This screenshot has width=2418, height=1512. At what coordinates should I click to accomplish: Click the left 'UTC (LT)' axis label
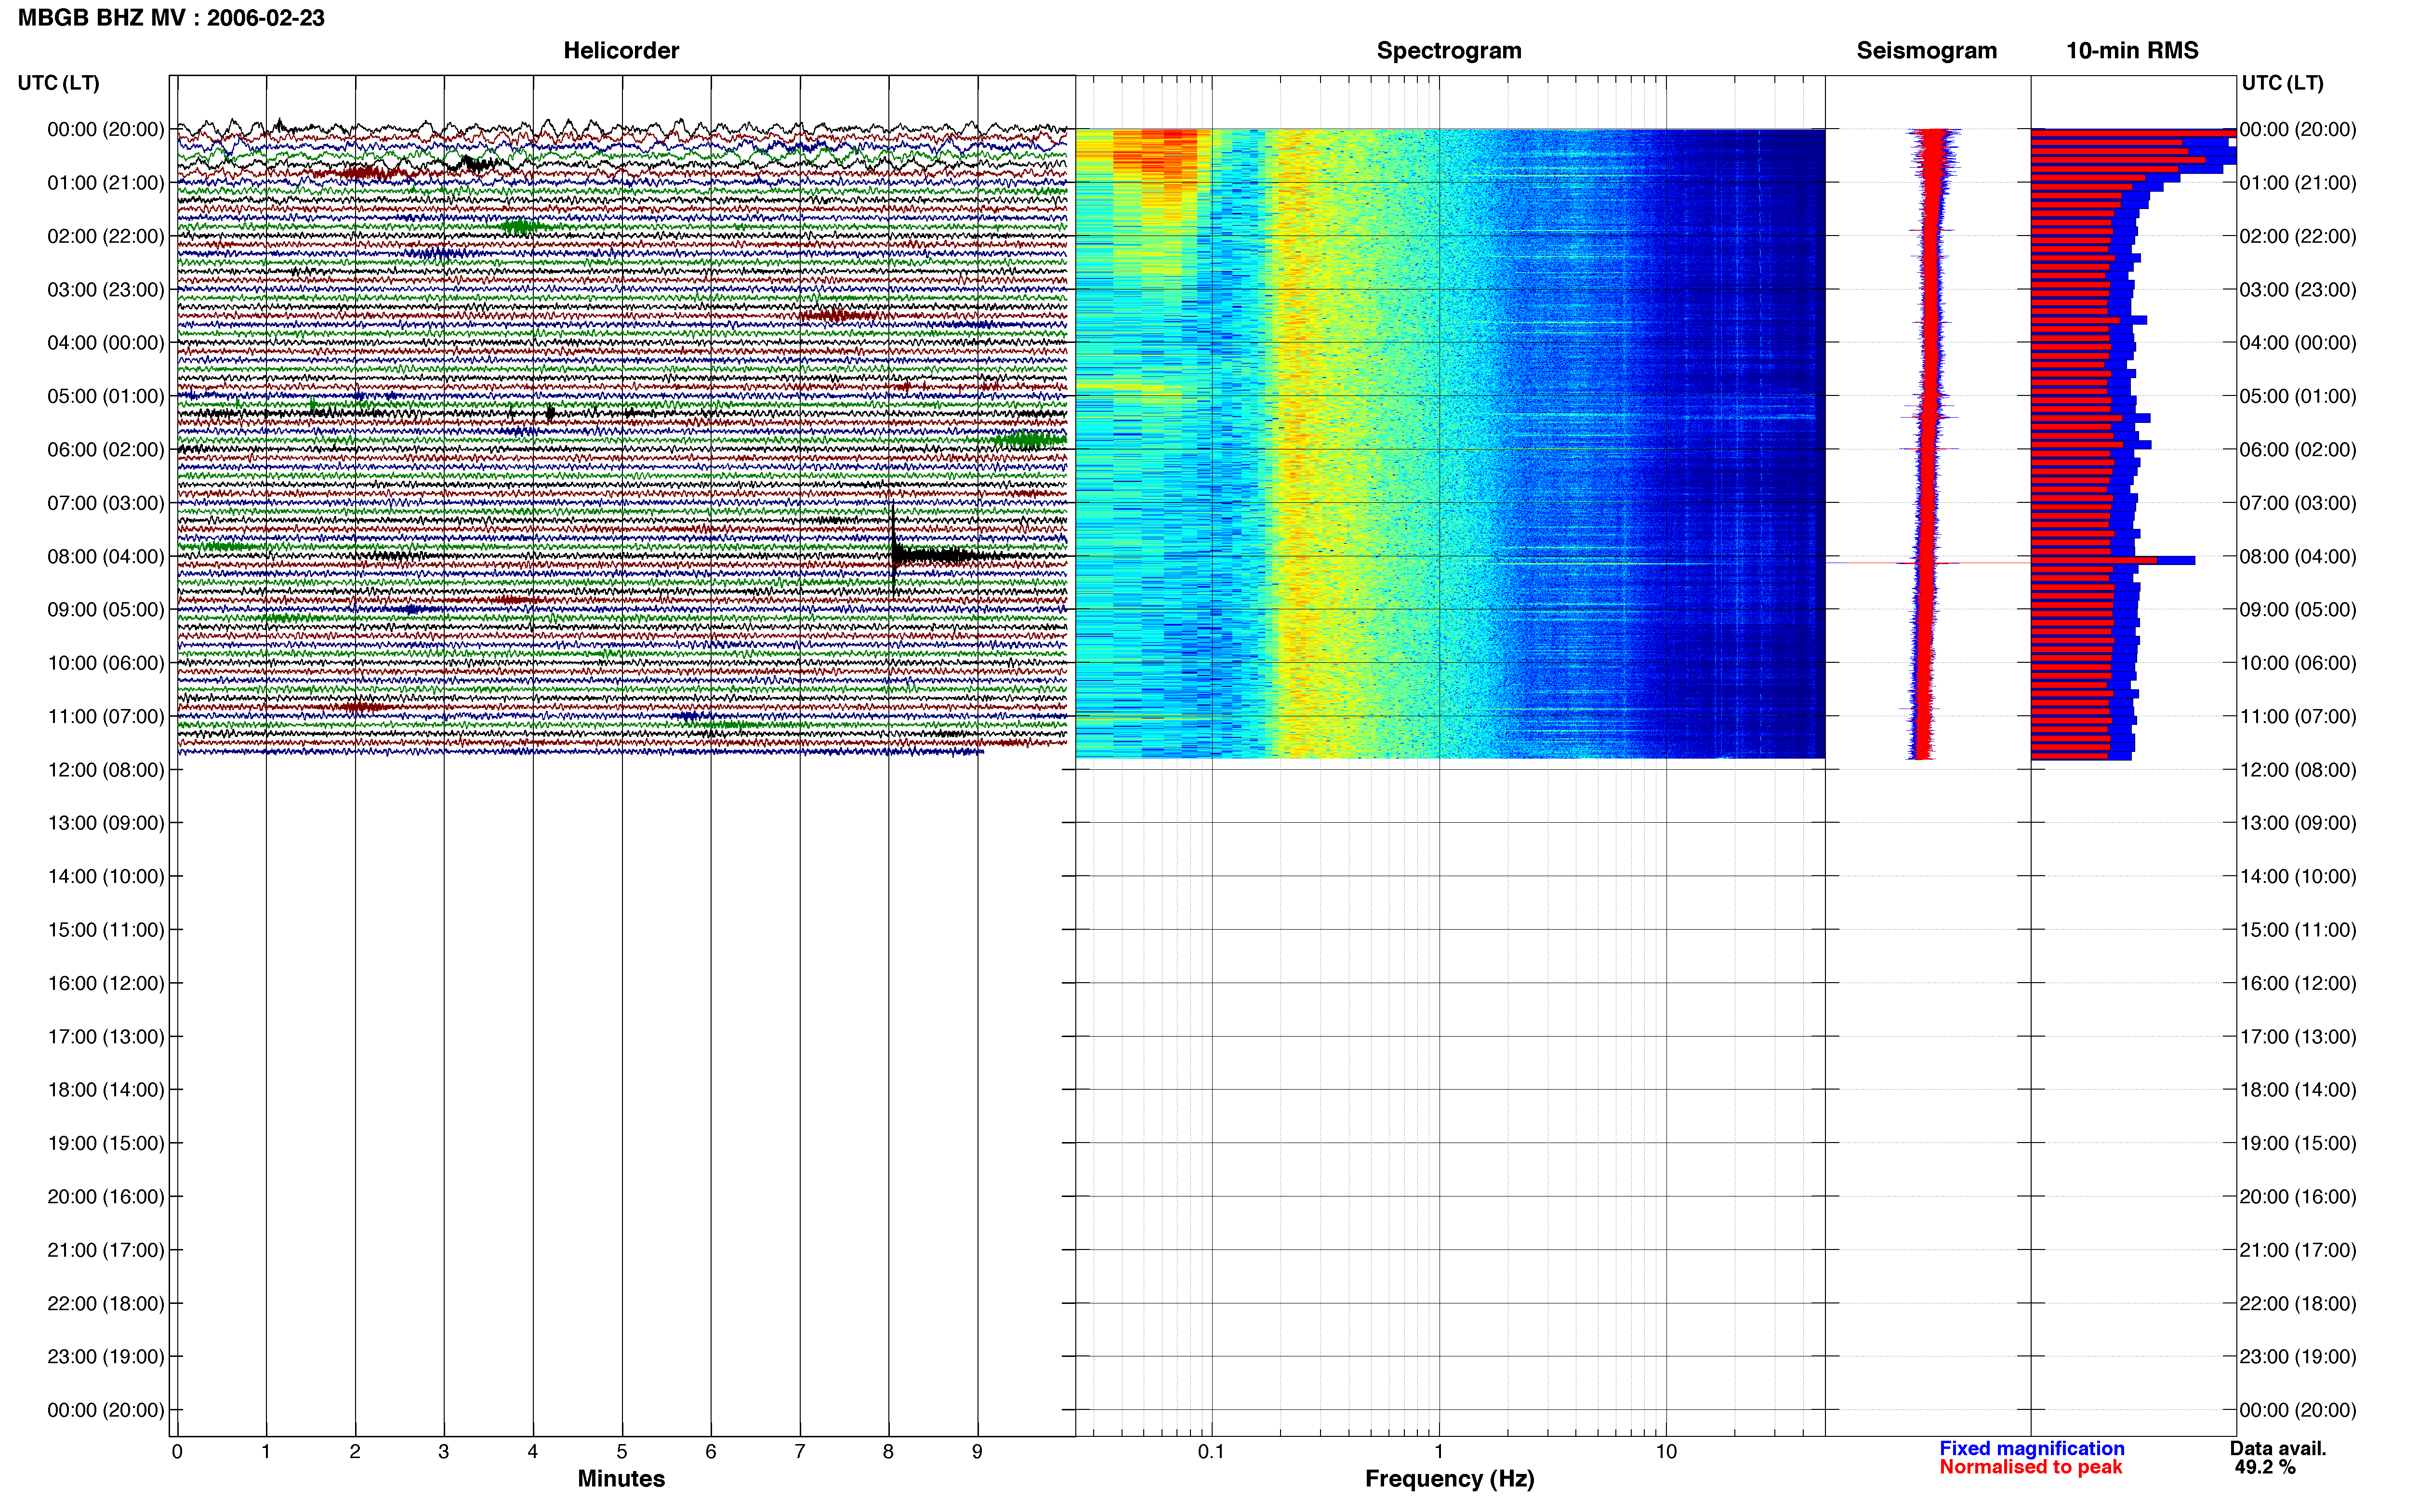(59, 83)
